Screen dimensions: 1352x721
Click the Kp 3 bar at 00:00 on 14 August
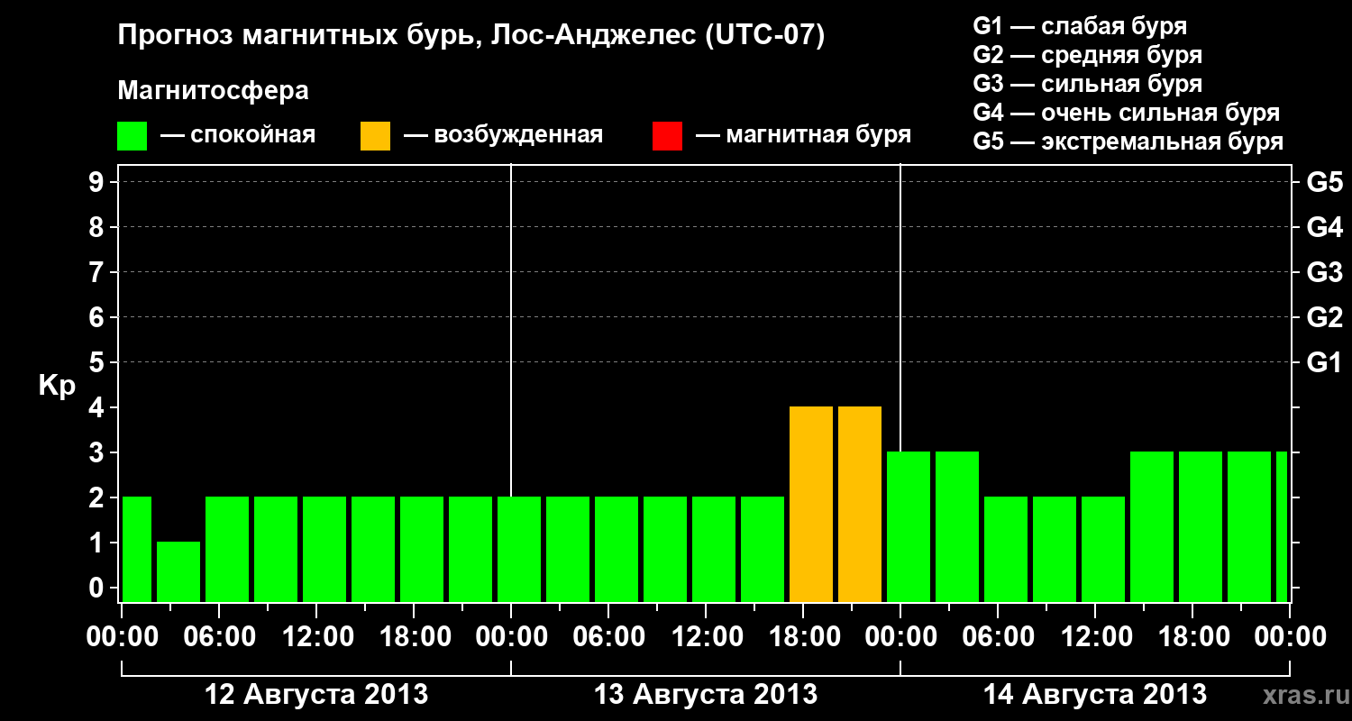pyautogui.click(x=909, y=526)
